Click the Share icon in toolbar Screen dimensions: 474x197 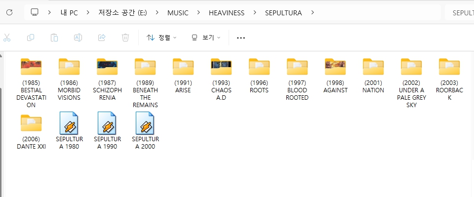(102, 38)
